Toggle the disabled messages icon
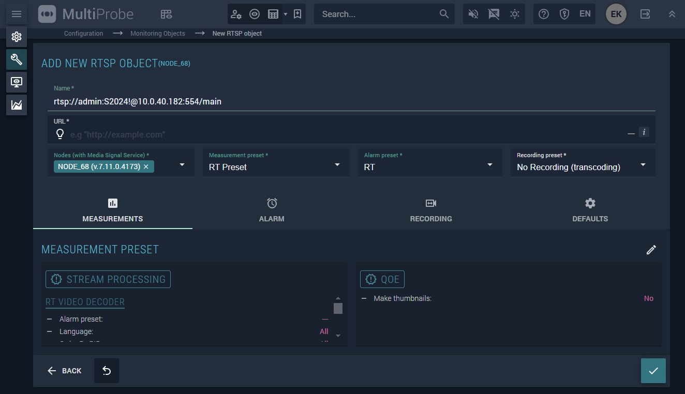This screenshot has width=685, height=394. pos(494,14)
